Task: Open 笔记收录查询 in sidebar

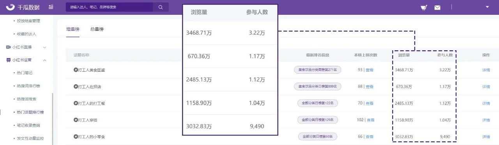Action: (x=28, y=125)
